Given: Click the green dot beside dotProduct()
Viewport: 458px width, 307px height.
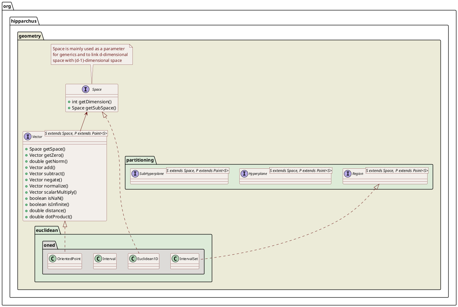Looking at the screenshot, I should click(x=26, y=217).
